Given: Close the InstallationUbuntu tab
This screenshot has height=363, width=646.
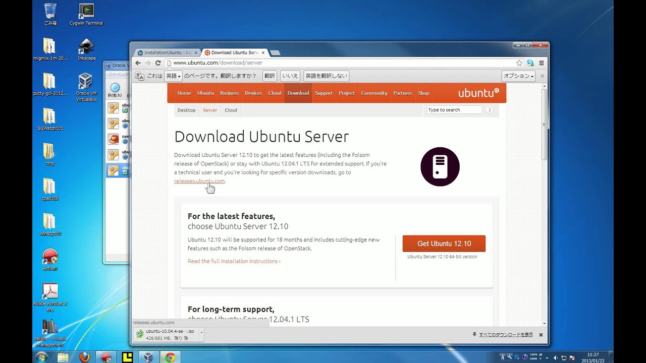Looking at the screenshot, I should tap(196, 52).
